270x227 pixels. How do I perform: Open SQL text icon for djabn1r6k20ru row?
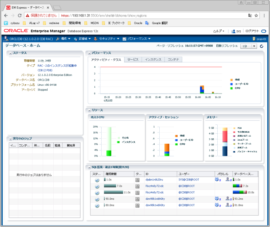pos(137,180)
